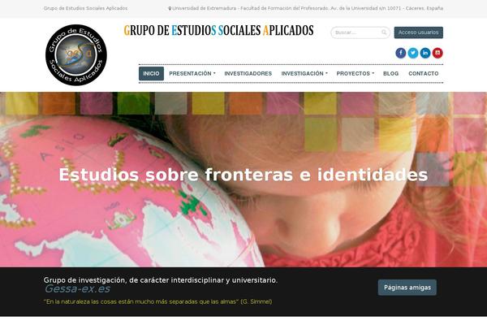The width and height of the screenshot is (487, 325).
Task: Select the INICIO menu item
Action: 151,74
